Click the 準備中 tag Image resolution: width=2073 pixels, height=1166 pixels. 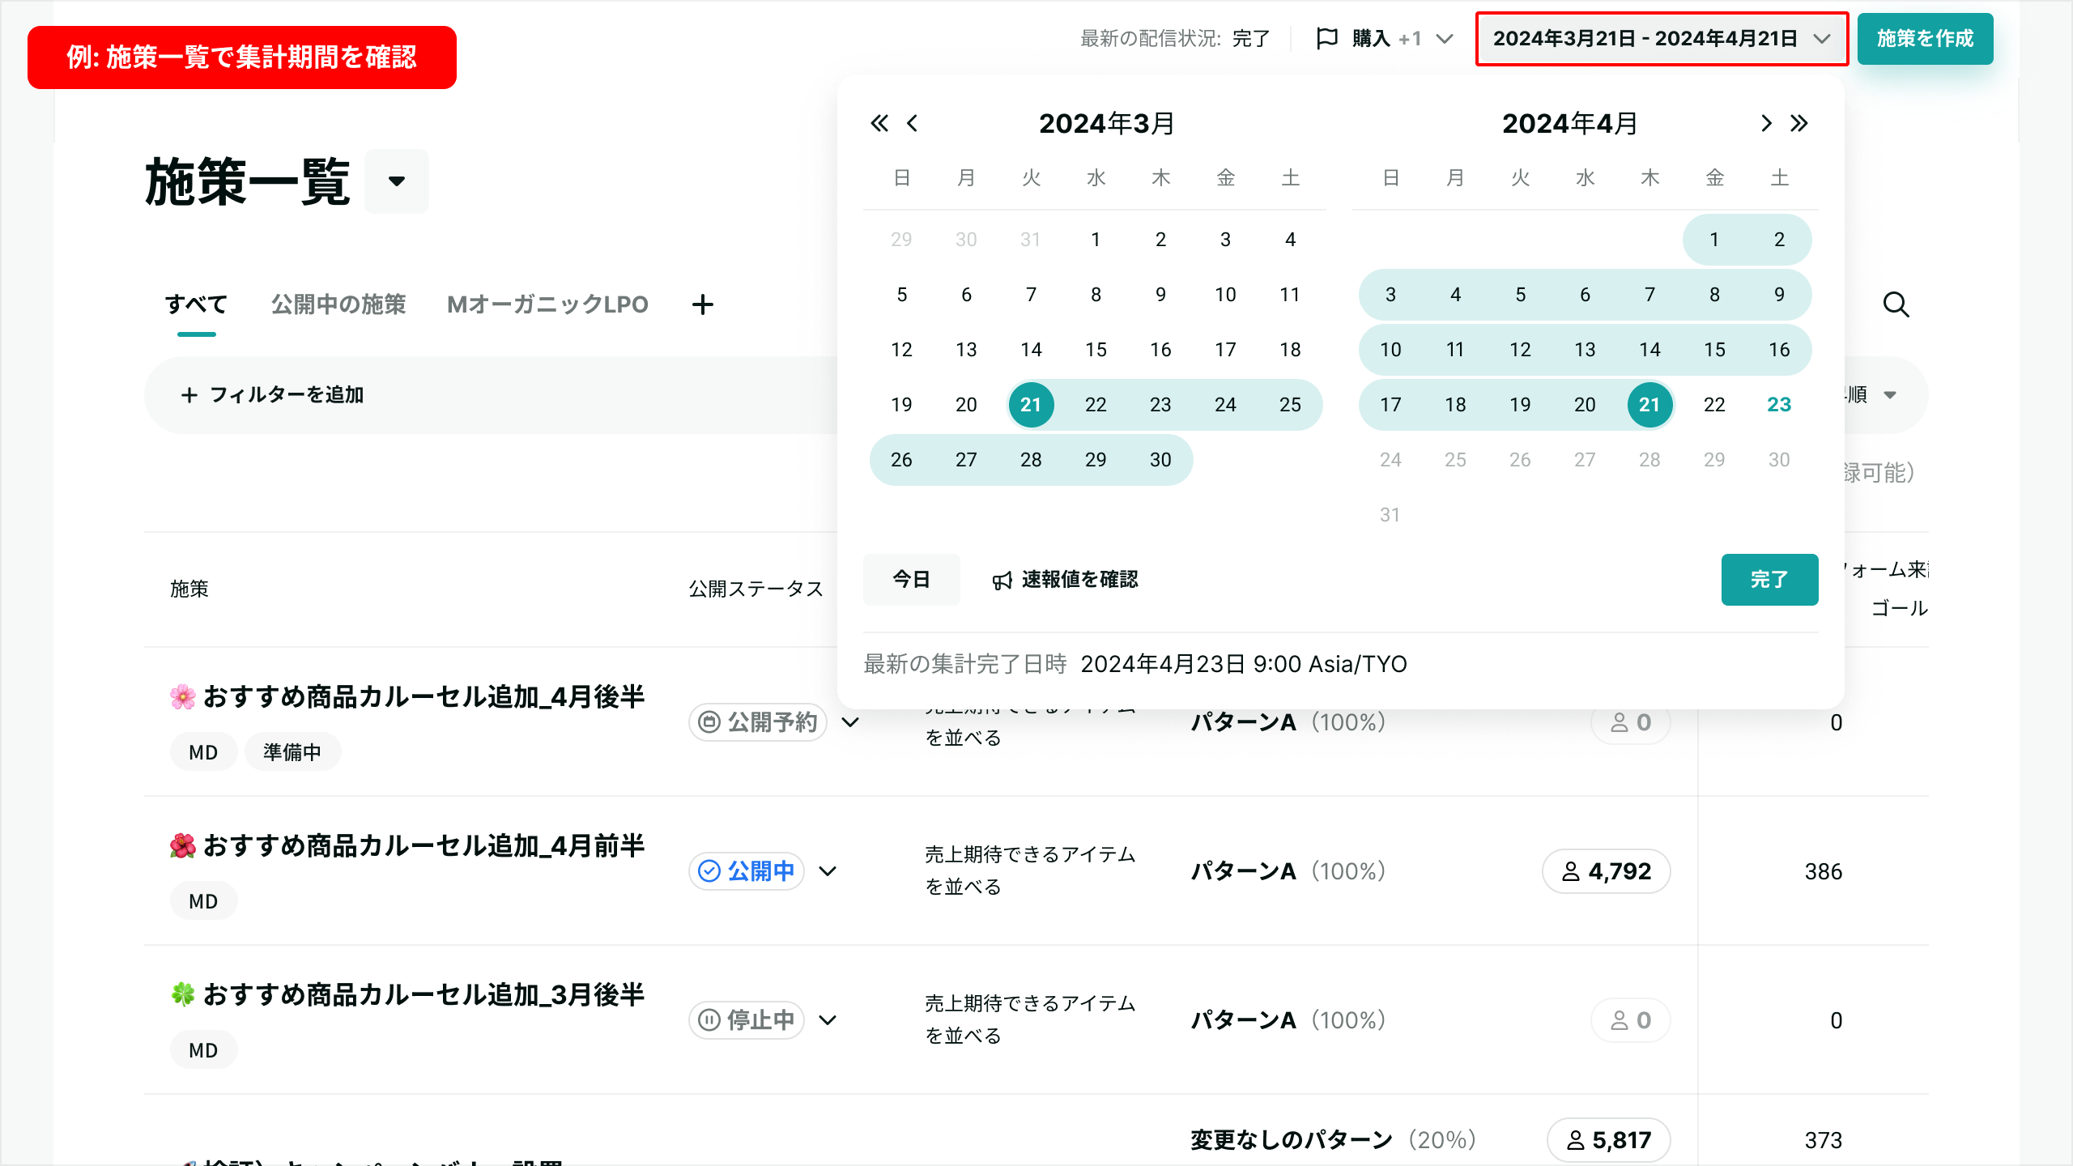coord(292,752)
